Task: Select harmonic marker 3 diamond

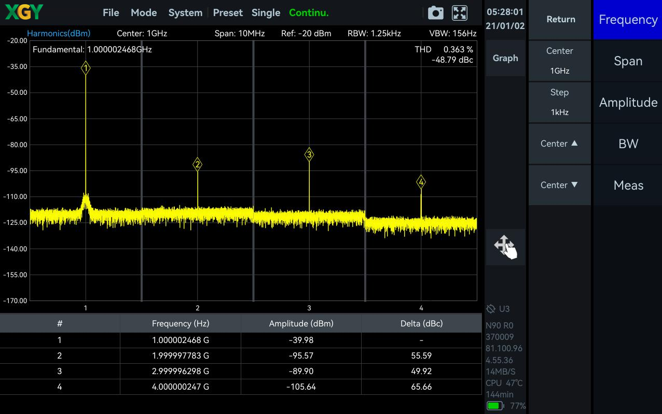Action: [x=309, y=154]
